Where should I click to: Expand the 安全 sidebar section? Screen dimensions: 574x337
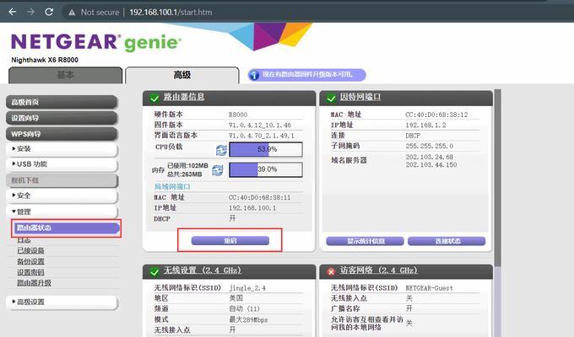(x=62, y=195)
